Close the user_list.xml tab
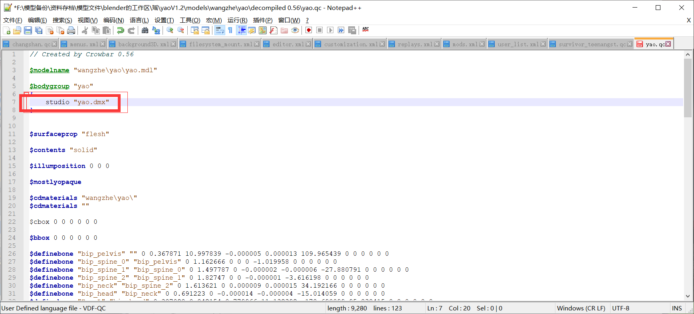 (x=543, y=44)
